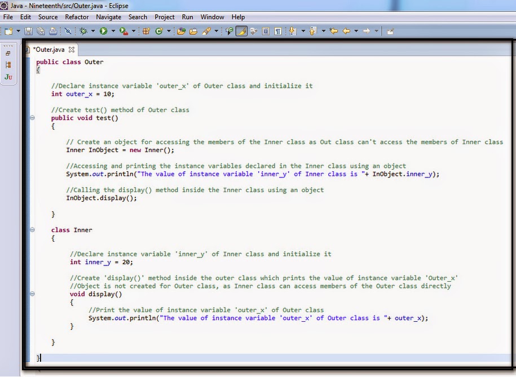Viewport: 516px width, 377px height.
Task: Click the Open Task folder icon
Action: coord(193,31)
